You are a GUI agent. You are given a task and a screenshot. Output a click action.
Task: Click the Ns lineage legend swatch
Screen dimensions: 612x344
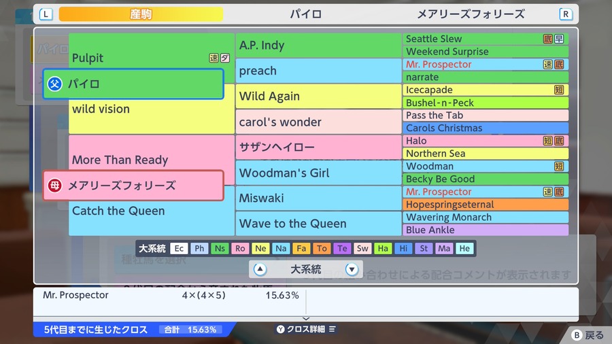(220, 248)
